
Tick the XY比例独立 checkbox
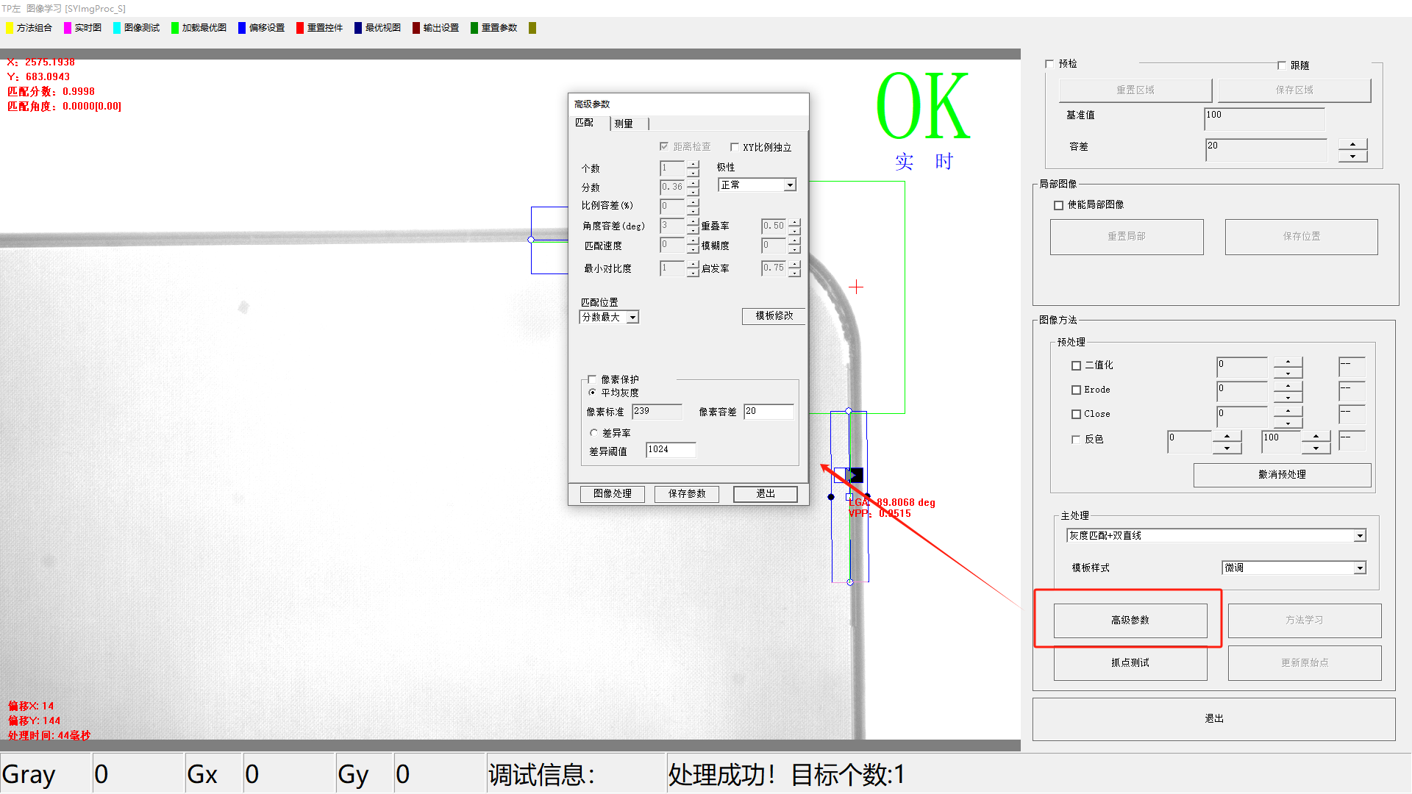734,147
